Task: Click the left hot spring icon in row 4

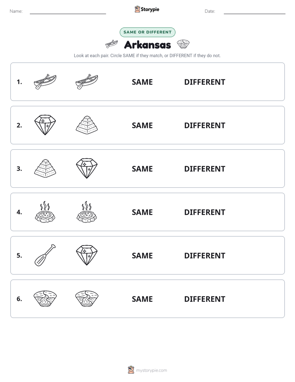Action: point(45,212)
